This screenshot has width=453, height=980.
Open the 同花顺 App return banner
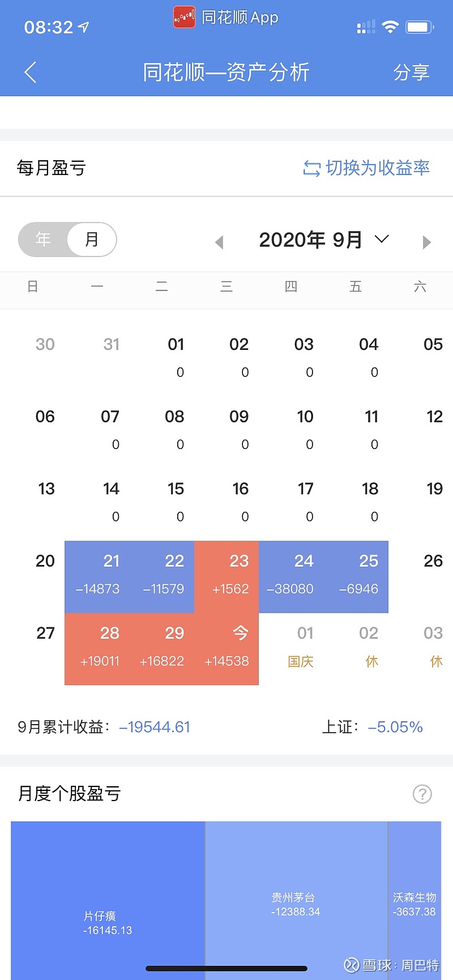pyautogui.click(x=226, y=18)
